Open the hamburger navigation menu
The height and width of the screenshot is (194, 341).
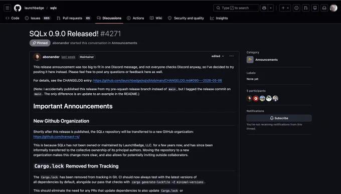click(x=8, y=8)
